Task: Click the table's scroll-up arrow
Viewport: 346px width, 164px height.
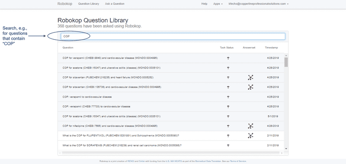Action: click(286, 56)
